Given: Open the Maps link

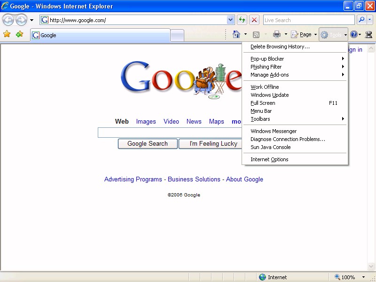Looking at the screenshot, I should 217,122.
